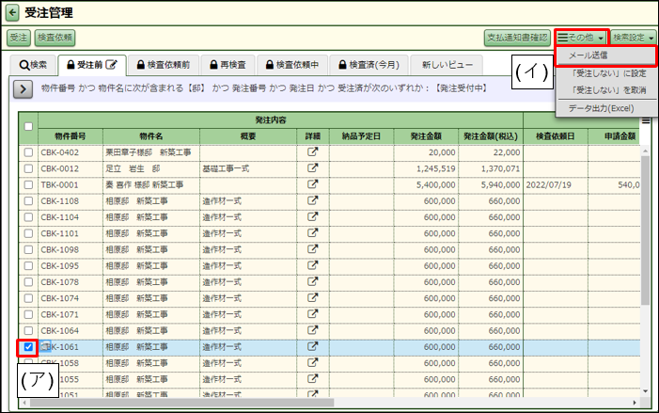
Task: Select データ出力(Excel) menu item
Action: (x=606, y=108)
